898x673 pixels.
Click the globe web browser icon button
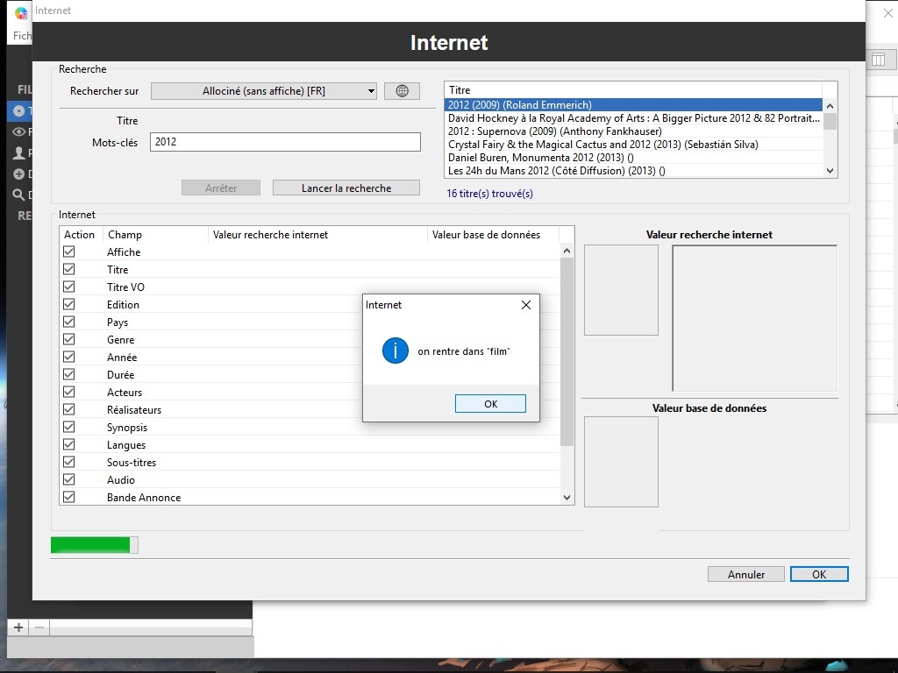coord(402,91)
